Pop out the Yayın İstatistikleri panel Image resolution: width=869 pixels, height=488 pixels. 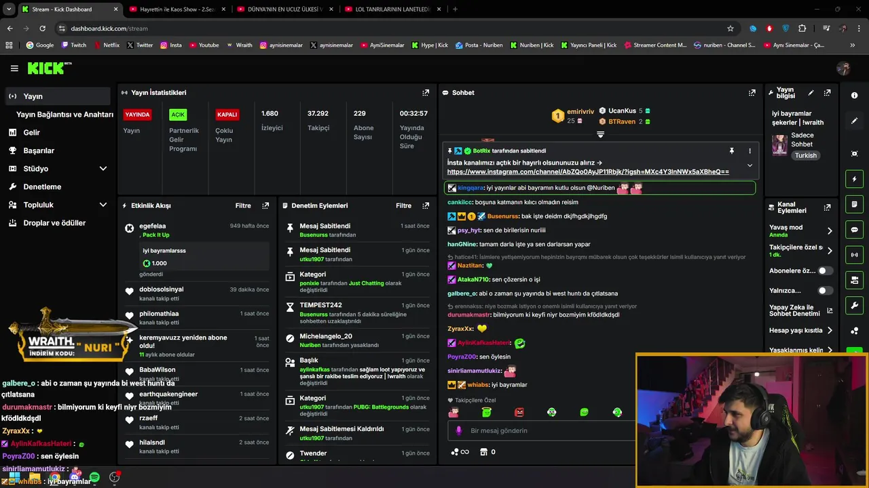click(x=426, y=93)
